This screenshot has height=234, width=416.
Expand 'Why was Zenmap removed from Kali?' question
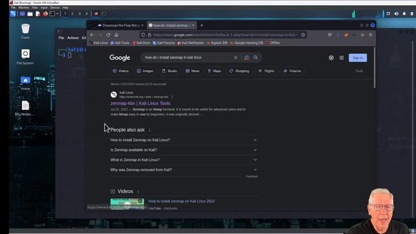[184, 170]
